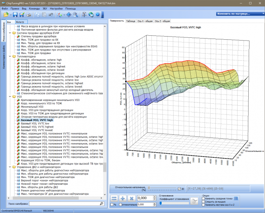Screen dimensions: 265x213
Task: Collapse the УОЗ folder
Action: pyautogui.click(x=10, y=97)
